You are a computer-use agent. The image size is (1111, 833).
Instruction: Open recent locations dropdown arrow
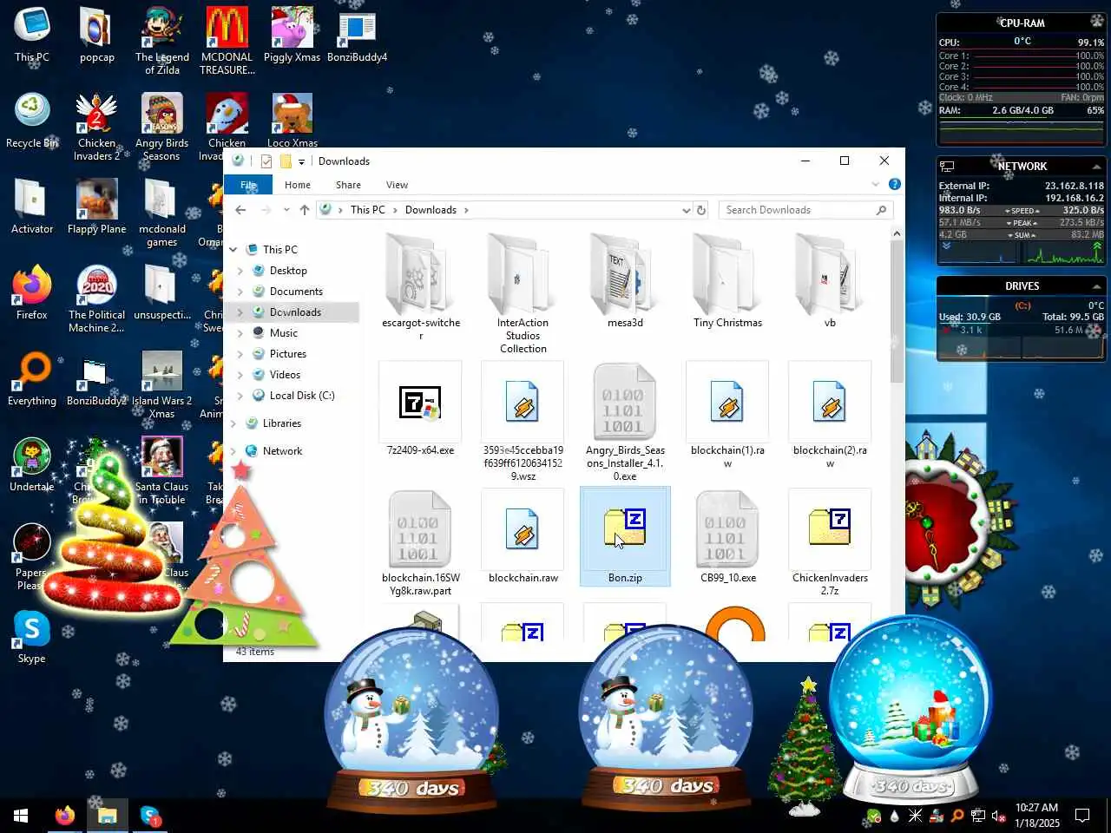point(286,210)
